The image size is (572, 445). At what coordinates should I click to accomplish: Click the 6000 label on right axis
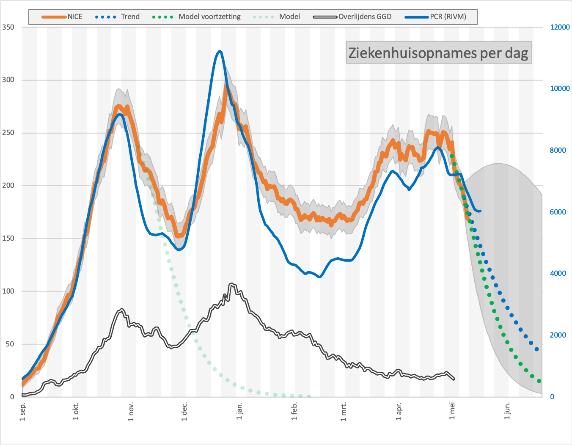coord(558,212)
